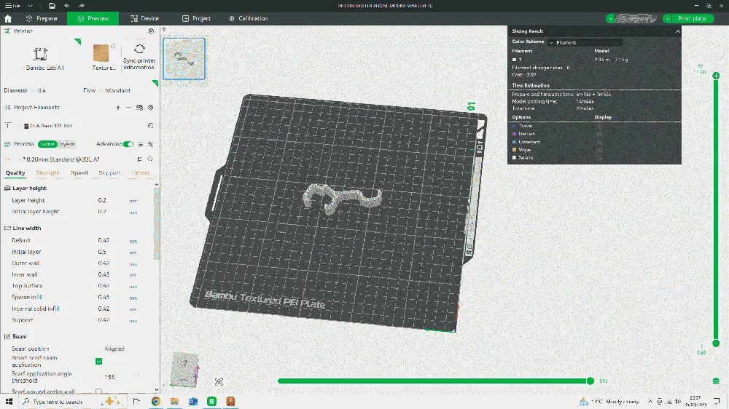The height and width of the screenshot is (409, 729).
Task: Toggle the Advanced settings switch
Action: click(x=128, y=144)
